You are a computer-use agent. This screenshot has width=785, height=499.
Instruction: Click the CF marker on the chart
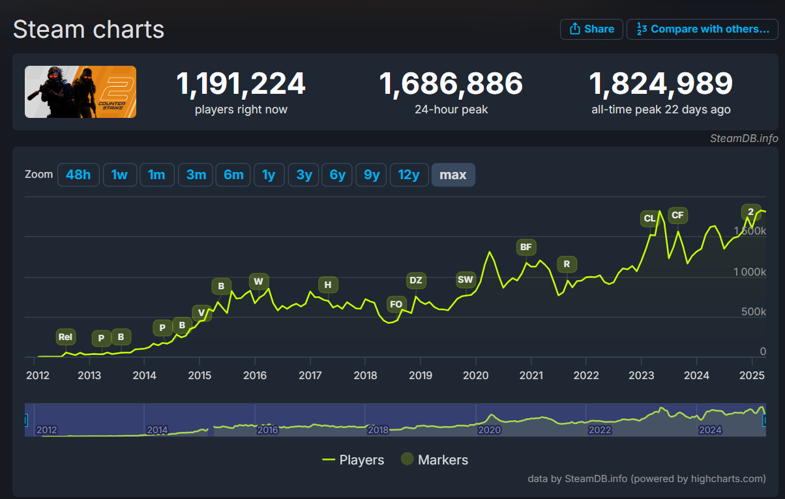677,215
